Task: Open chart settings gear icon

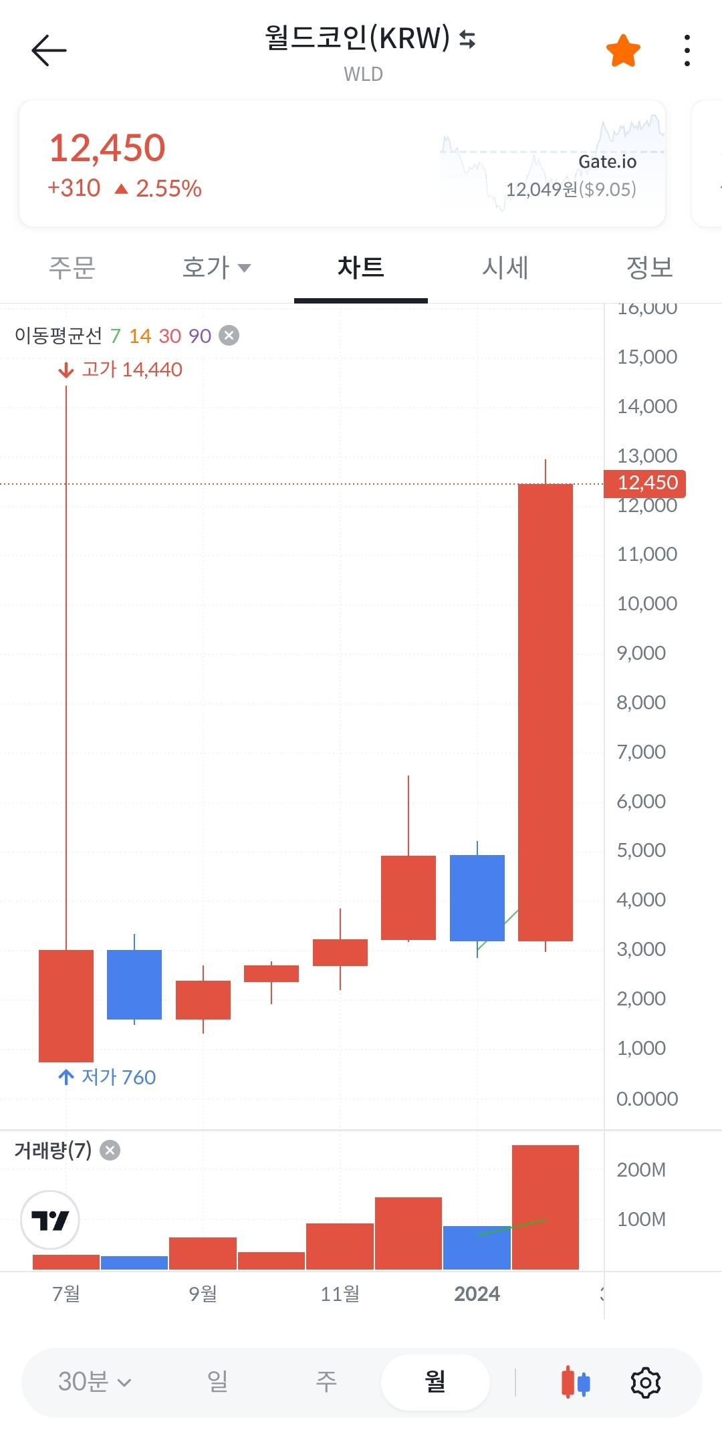Action: tap(645, 1382)
